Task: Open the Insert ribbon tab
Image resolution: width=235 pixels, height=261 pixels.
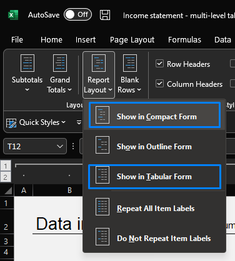Action: tap(86, 39)
